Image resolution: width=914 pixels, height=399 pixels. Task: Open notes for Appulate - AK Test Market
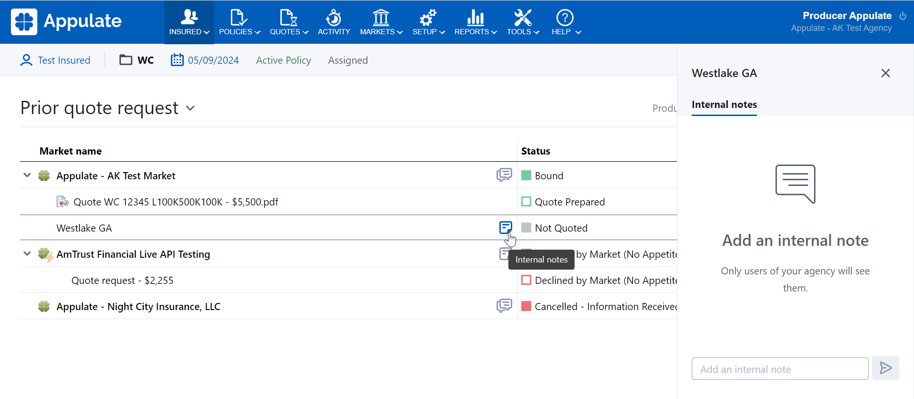pos(504,175)
